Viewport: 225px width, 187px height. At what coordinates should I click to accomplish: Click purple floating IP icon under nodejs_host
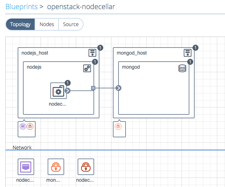coord(23,126)
